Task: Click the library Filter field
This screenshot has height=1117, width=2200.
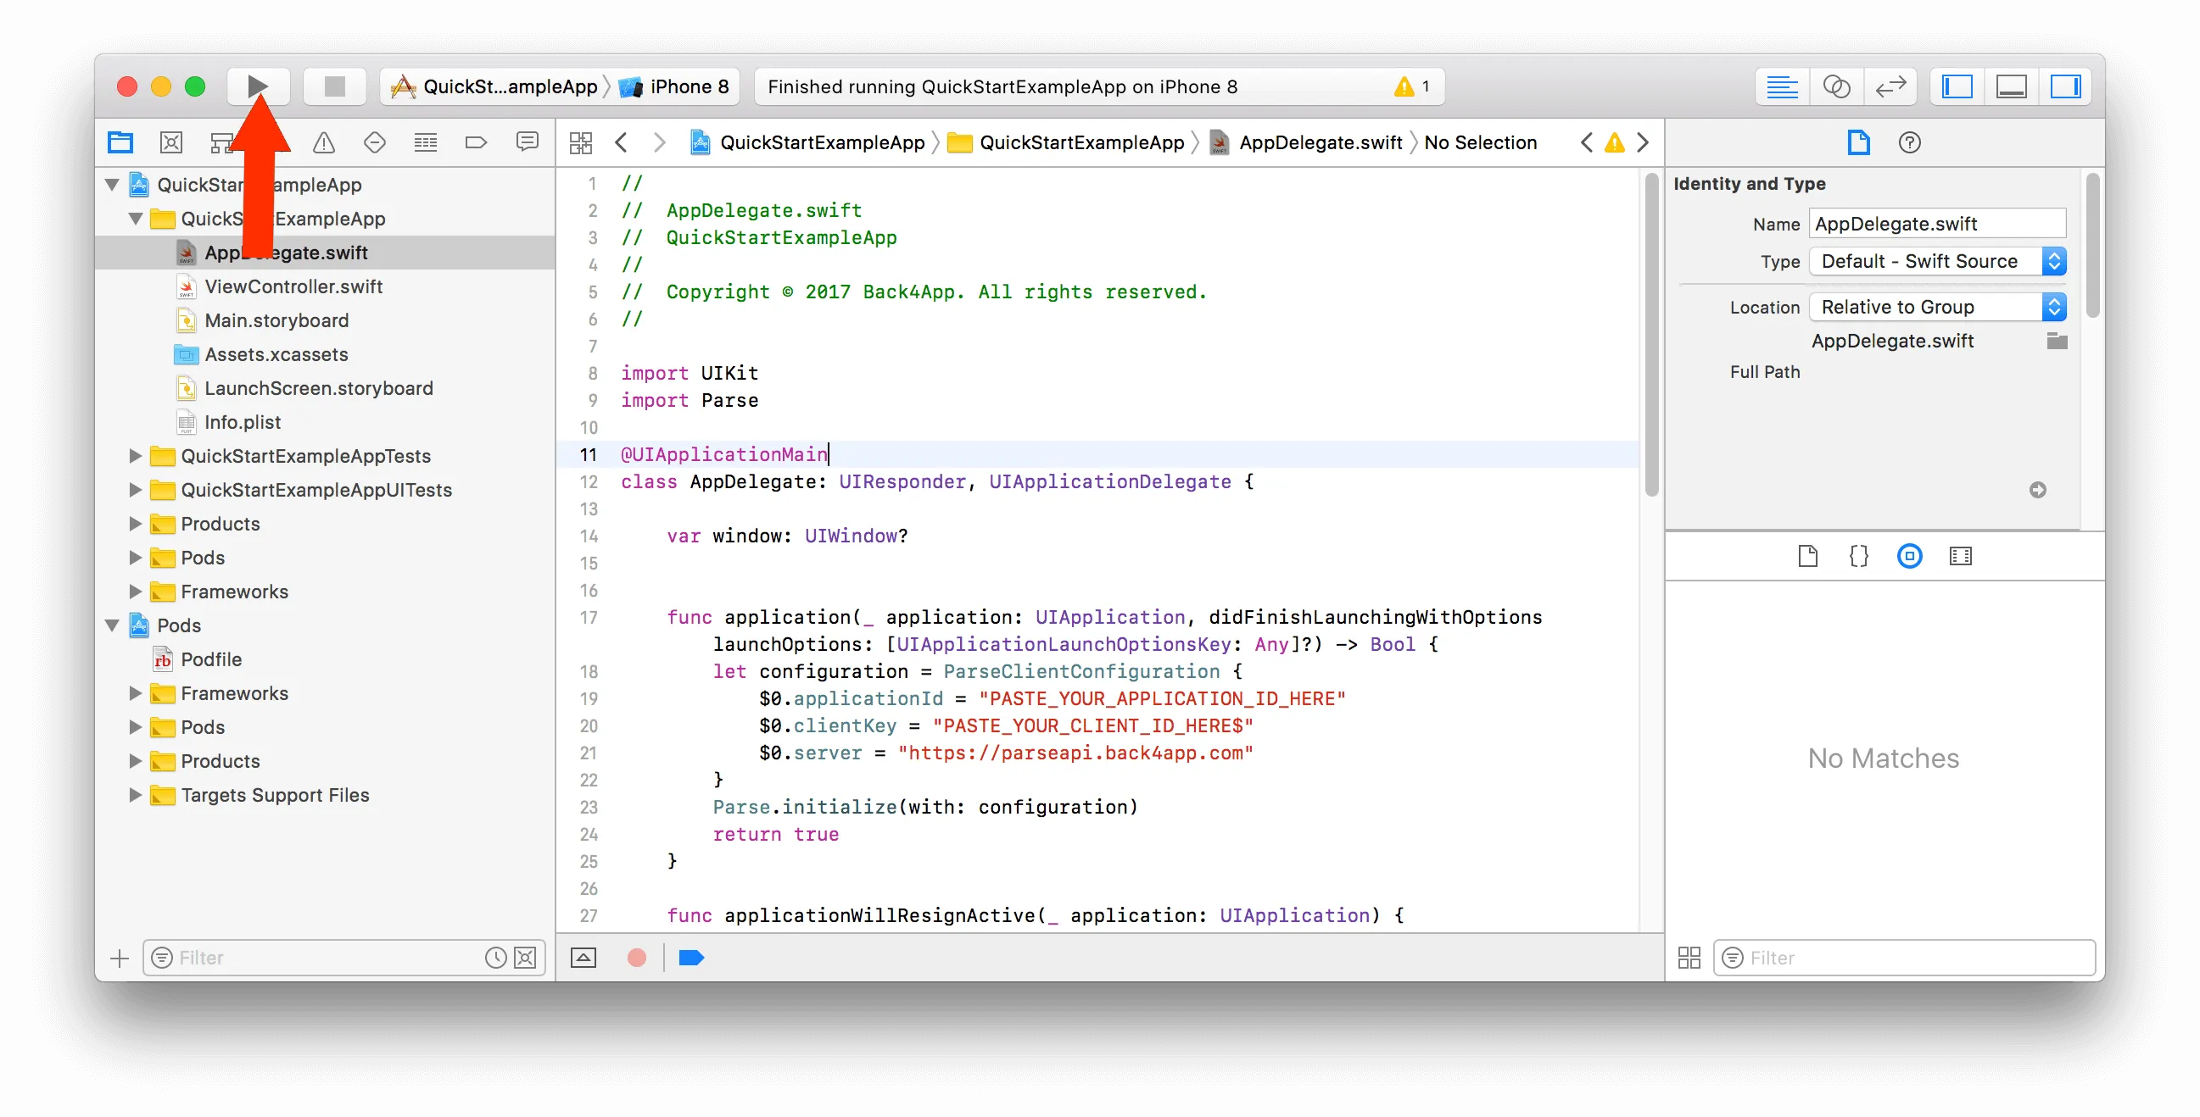Action: click(1905, 958)
